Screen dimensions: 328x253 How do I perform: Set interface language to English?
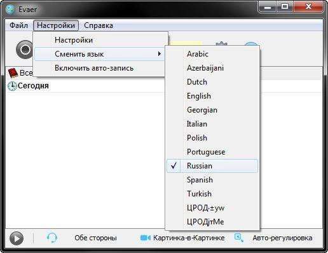[212, 96]
